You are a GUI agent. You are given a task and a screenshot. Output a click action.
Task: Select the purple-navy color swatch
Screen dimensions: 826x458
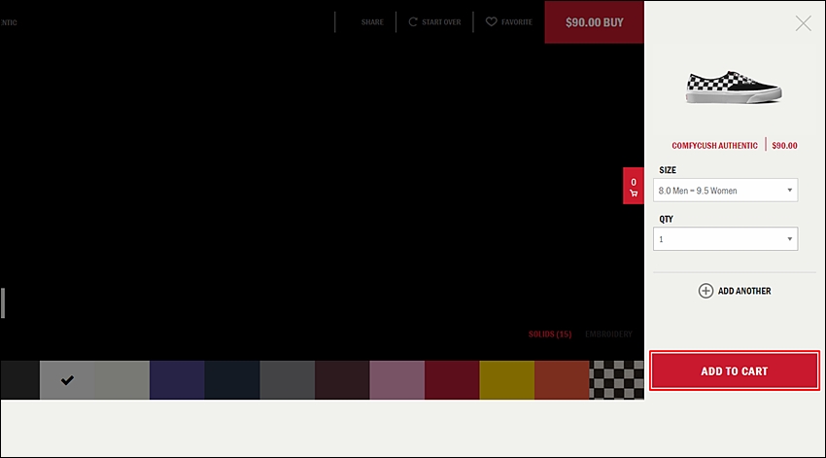177,380
